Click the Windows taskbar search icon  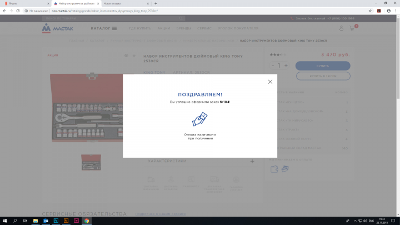[x=15, y=221]
